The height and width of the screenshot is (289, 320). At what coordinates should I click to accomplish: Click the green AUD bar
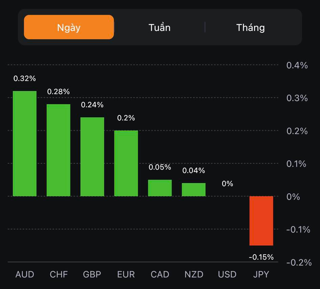(x=25, y=143)
